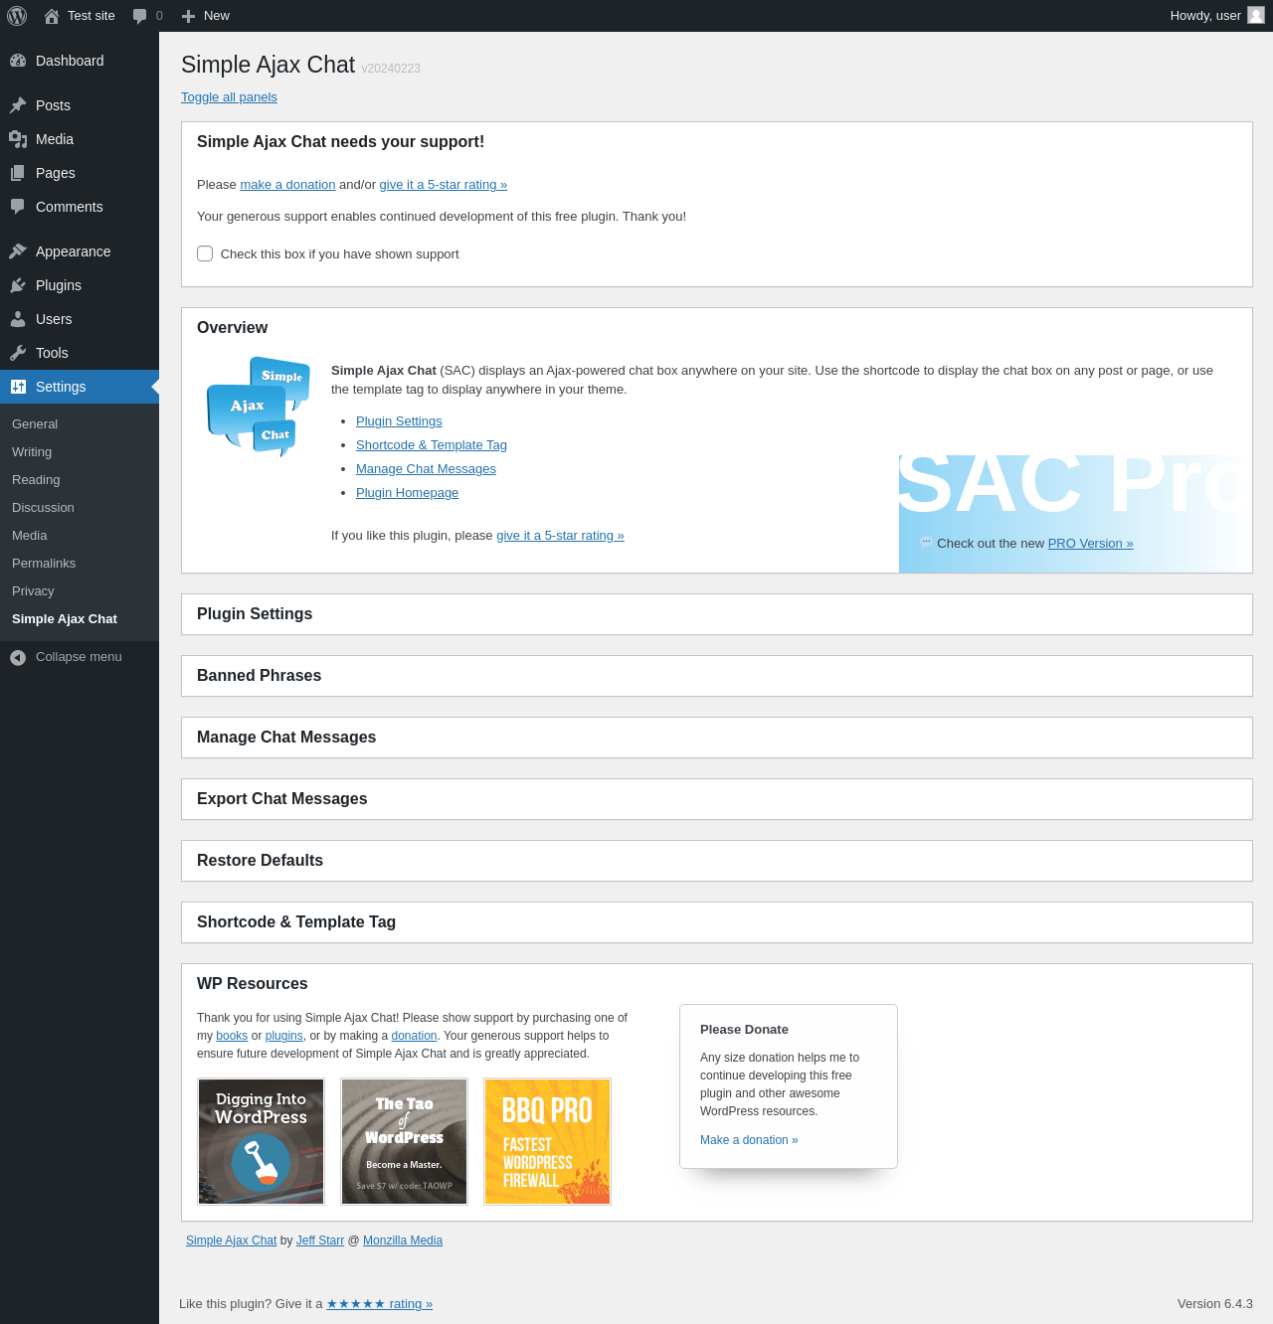Expand the Manage Chat Messages panel
Screen dimensions: 1273x1324
click(x=716, y=738)
